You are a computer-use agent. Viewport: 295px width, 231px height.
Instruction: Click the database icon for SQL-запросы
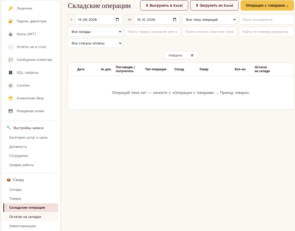click(x=11, y=72)
